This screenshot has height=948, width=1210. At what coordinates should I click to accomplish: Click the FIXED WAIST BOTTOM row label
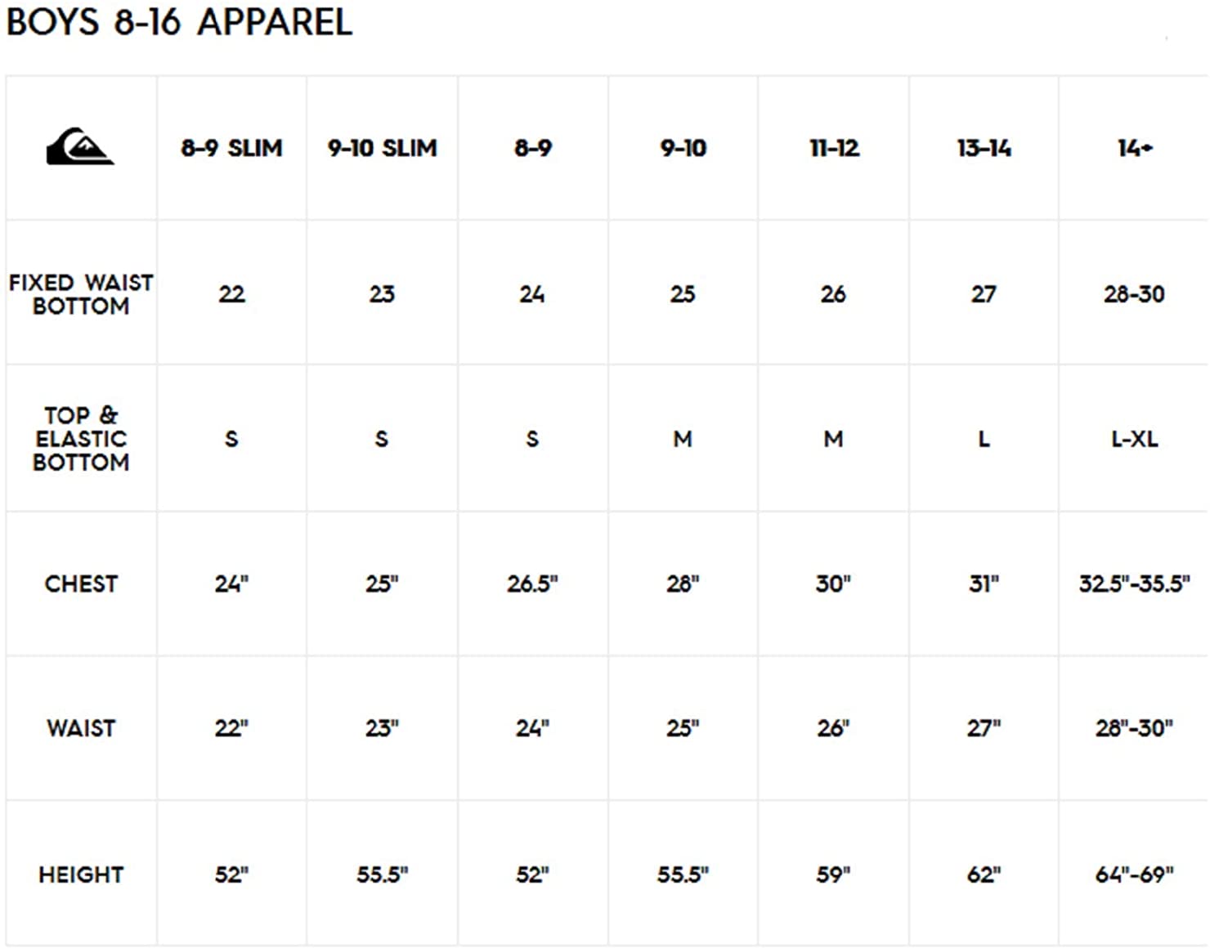pyautogui.click(x=81, y=294)
